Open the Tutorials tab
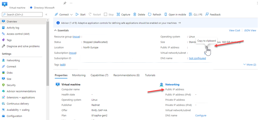This screenshot has width=258, height=120. [150, 75]
